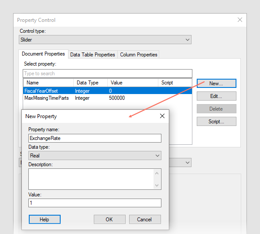Cancel the New Property dialog
The height and width of the screenshot is (234, 260).
coord(145,220)
